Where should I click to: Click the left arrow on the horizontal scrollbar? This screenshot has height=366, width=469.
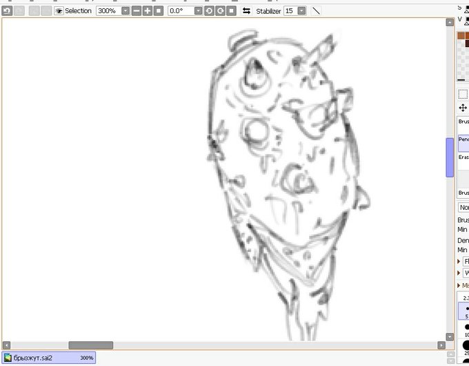pos(7,345)
